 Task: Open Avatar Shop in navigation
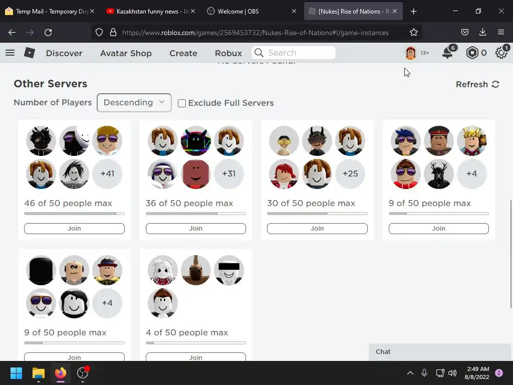tap(126, 53)
